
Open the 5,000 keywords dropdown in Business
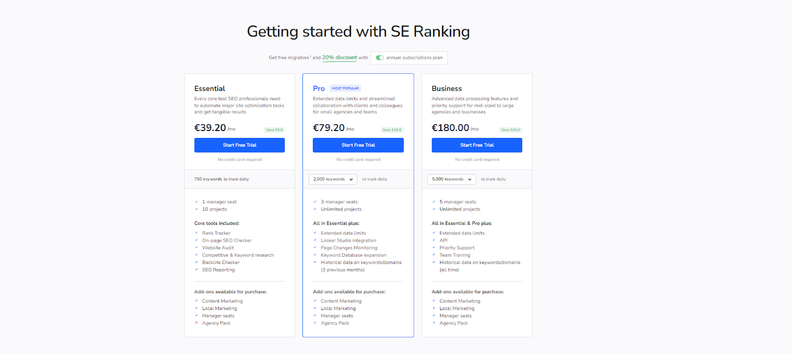point(451,179)
